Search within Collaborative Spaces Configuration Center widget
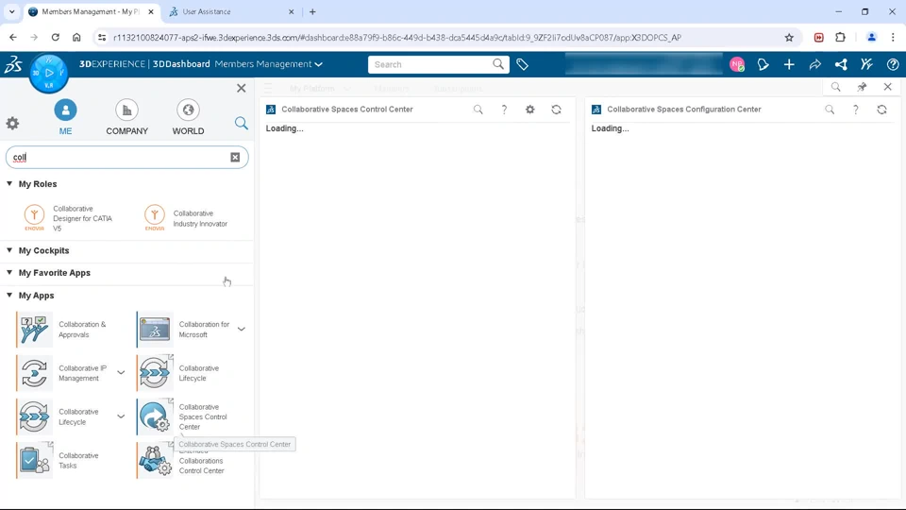The image size is (906, 510). [x=830, y=110]
